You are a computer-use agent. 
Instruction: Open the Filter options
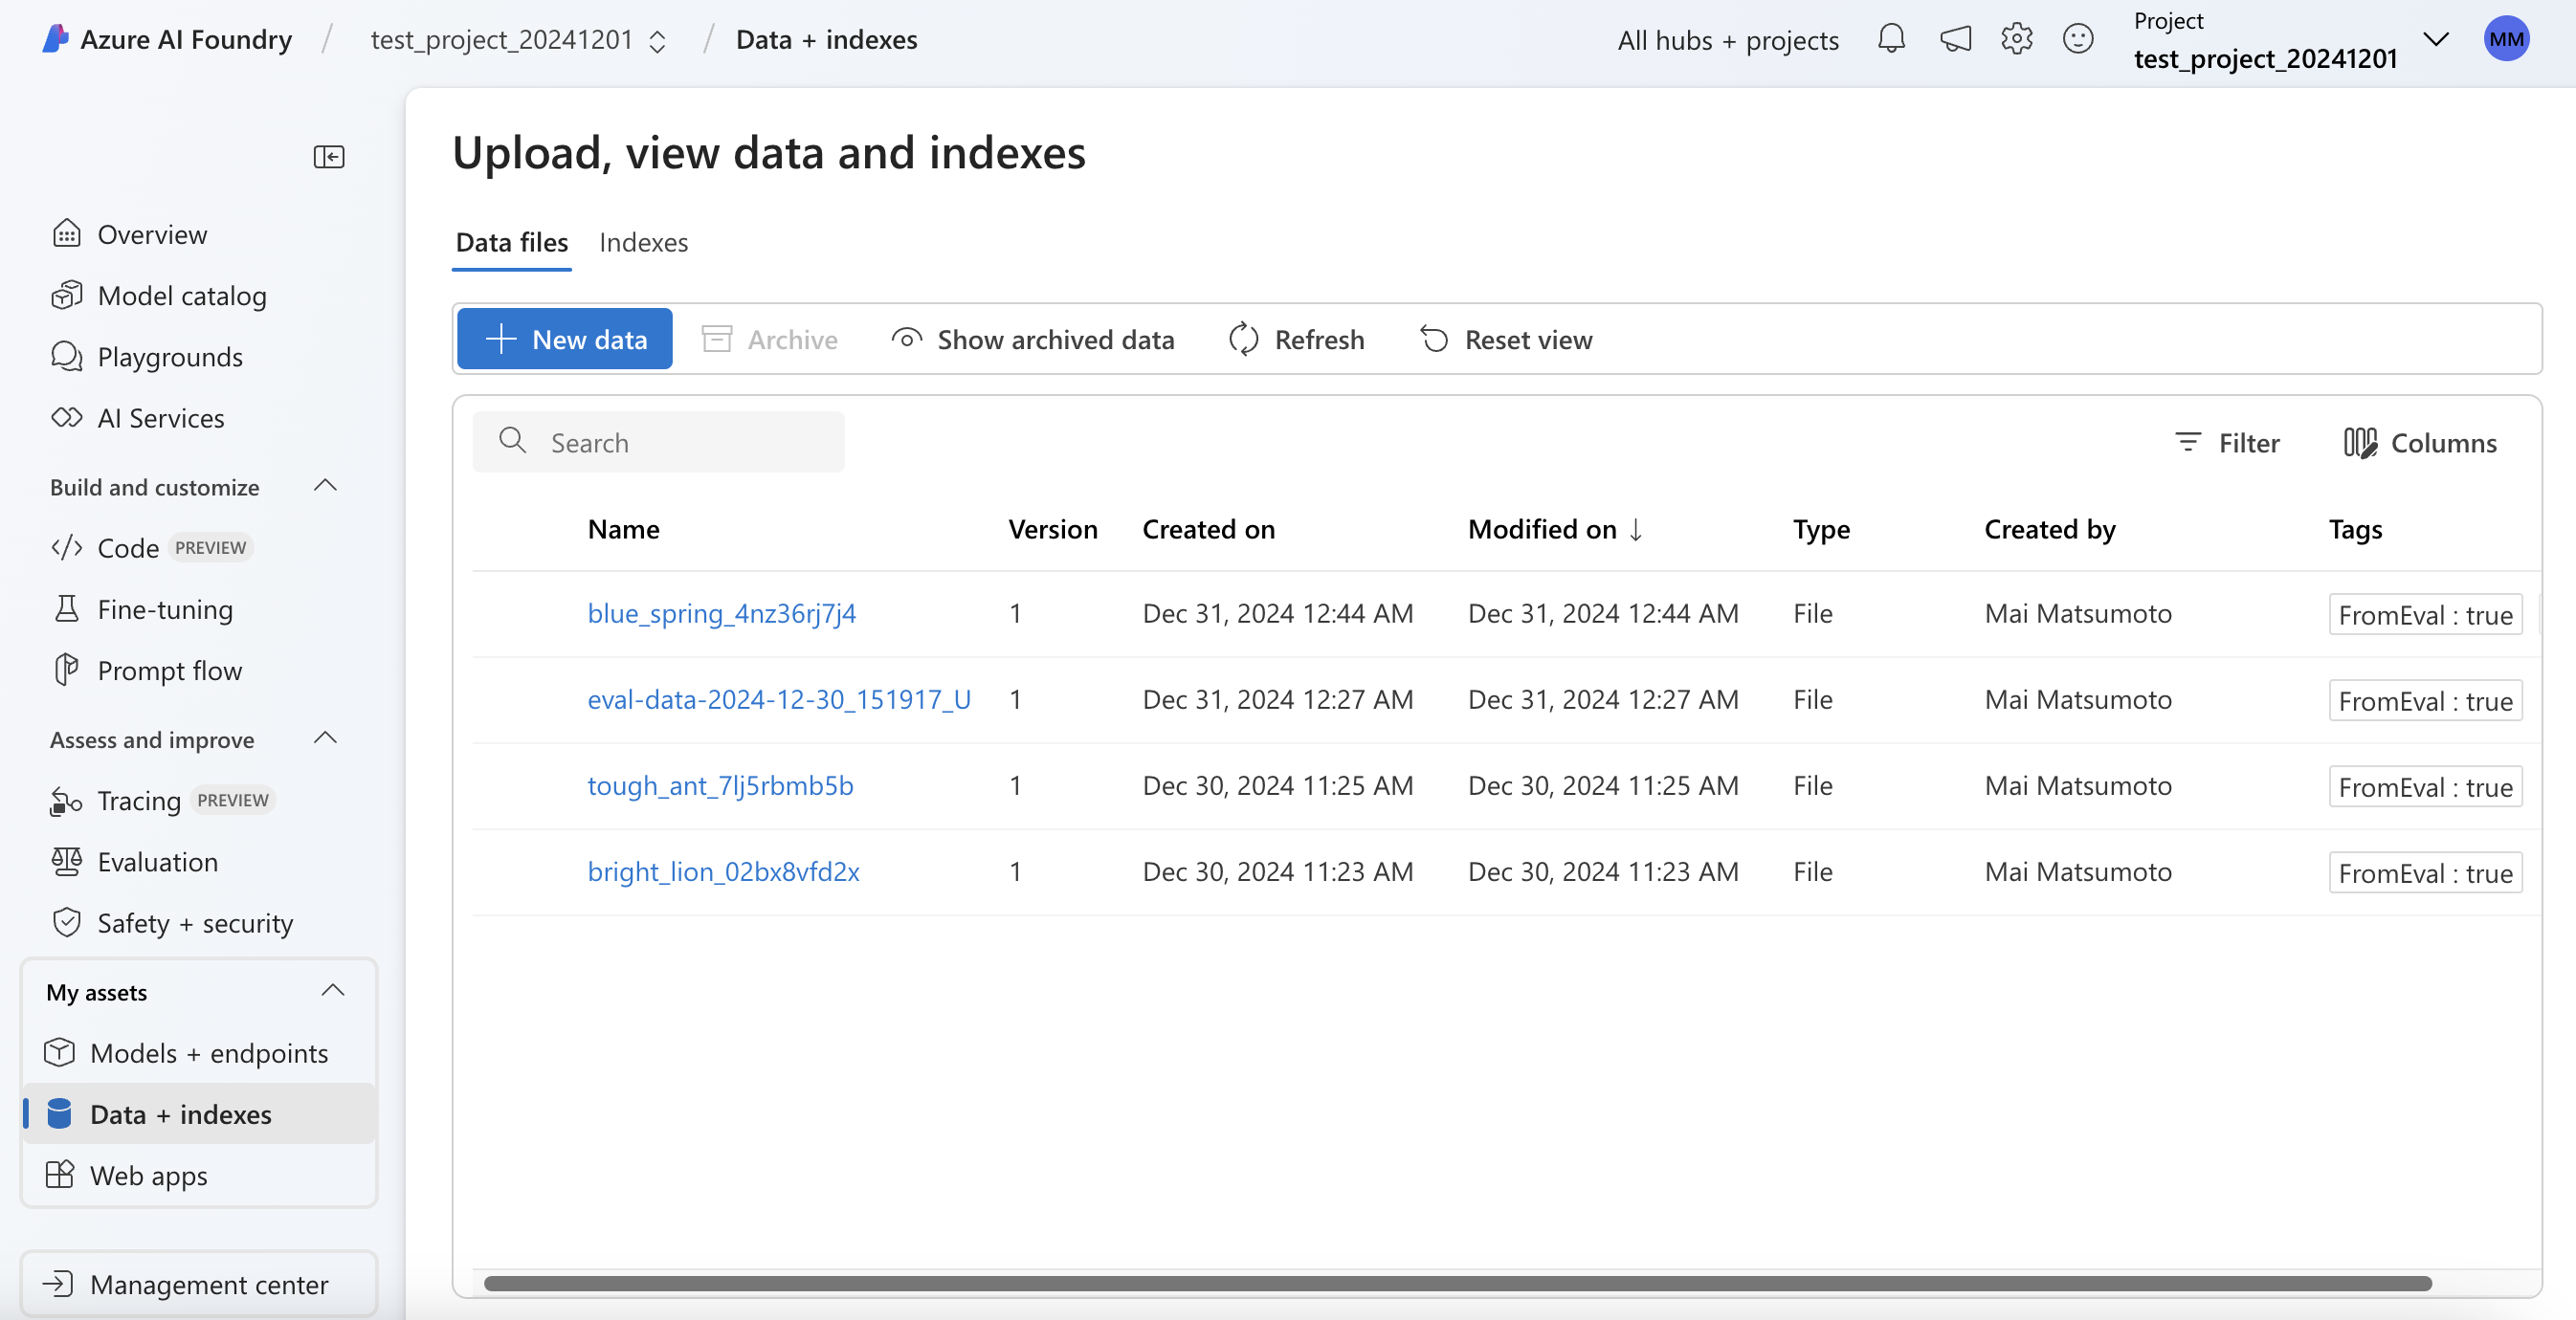(x=2227, y=443)
